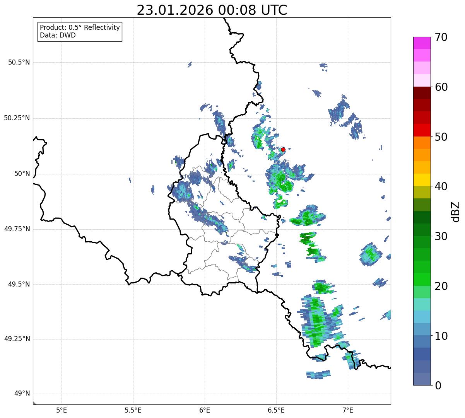Click the bright green swatch above 20

(x=422, y=280)
